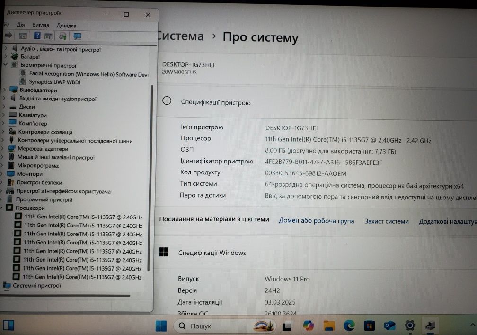Click the Контролери сховища storage icon
Screen dimensions: 477x335
12,132
